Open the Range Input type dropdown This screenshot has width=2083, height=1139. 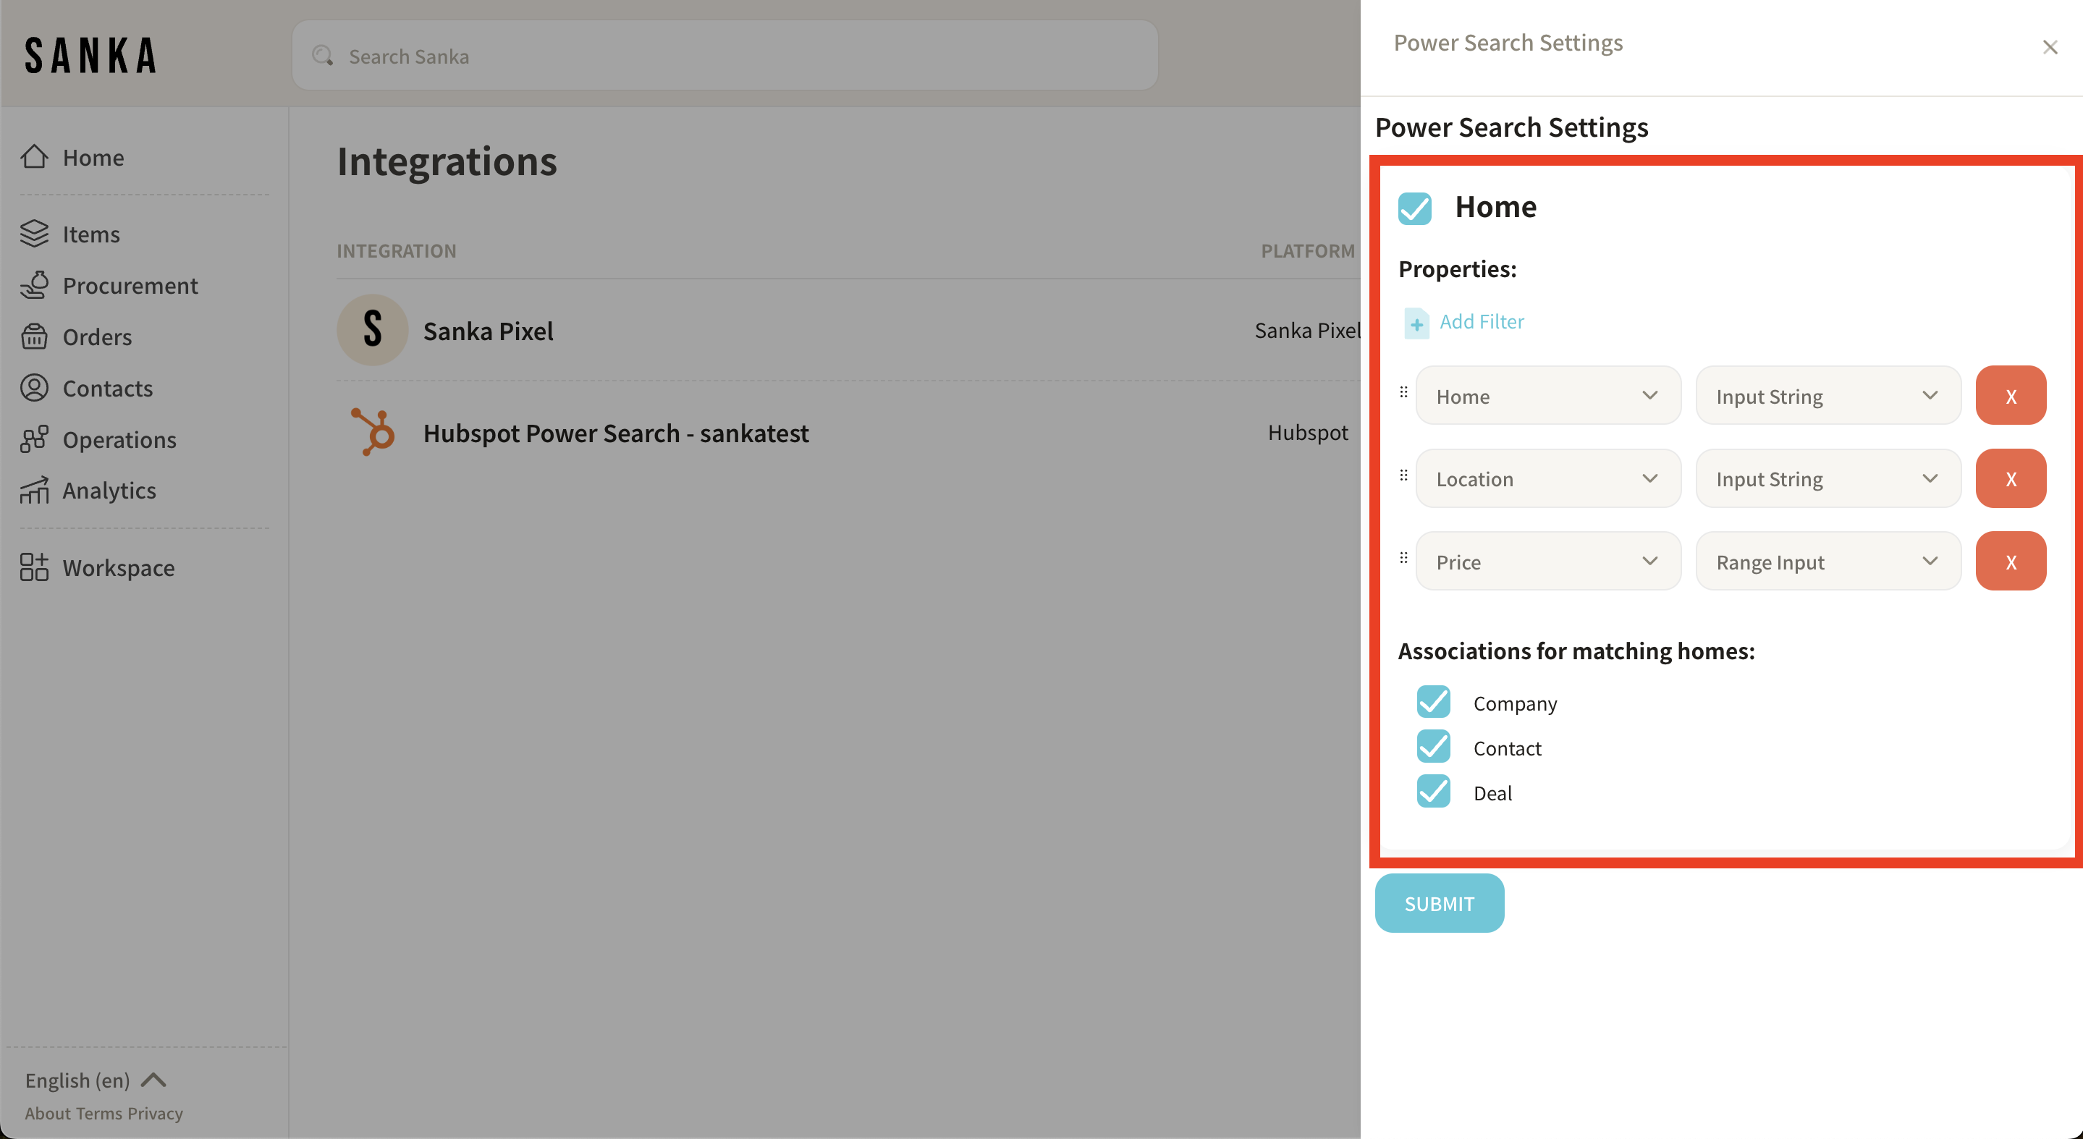pyautogui.click(x=1827, y=561)
